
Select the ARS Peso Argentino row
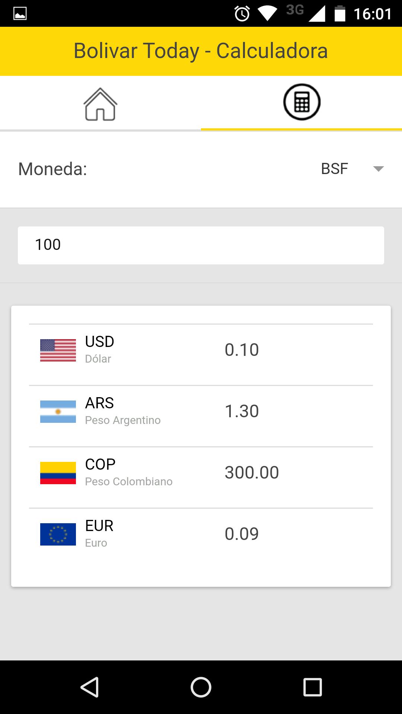coord(201,416)
